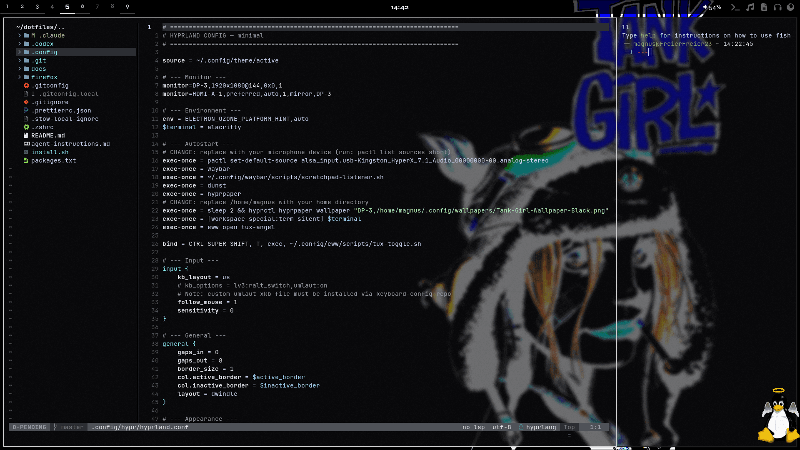Place cursor on 'exec-once = waybar' line
This screenshot has height=450, width=800.
pyautogui.click(x=196, y=169)
